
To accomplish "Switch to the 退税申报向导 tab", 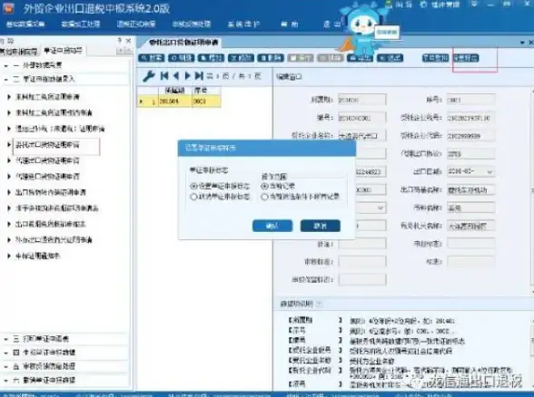I will (19, 52).
